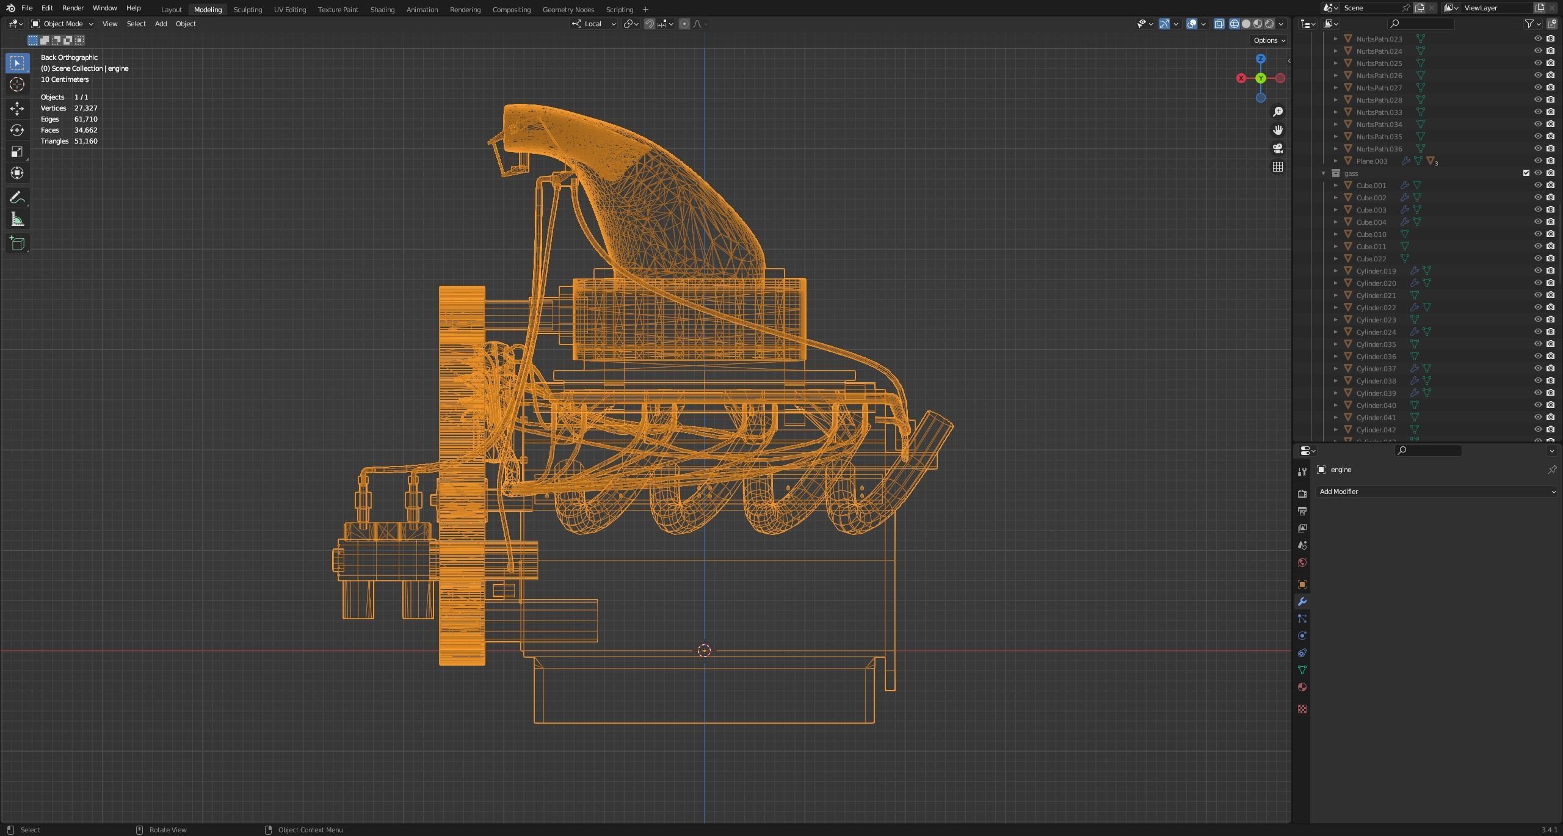
Task: Select the Measure tool
Action: point(17,219)
